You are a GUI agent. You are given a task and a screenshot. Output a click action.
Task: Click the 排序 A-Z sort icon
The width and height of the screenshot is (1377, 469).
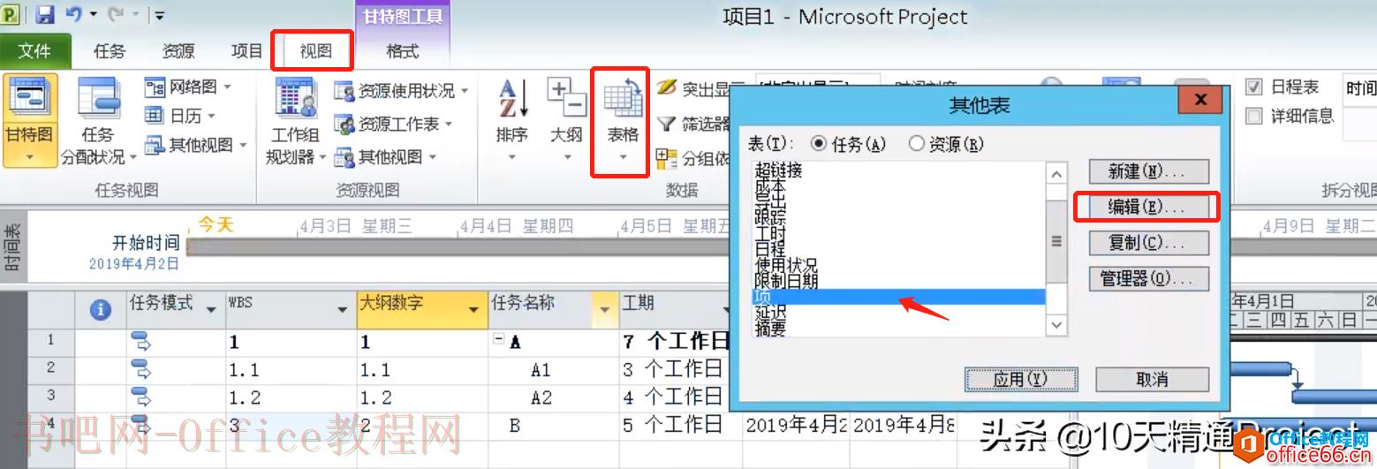(x=513, y=99)
